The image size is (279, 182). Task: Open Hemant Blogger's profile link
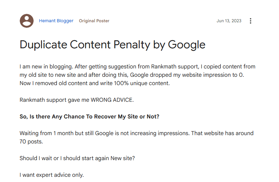point(56,21)
